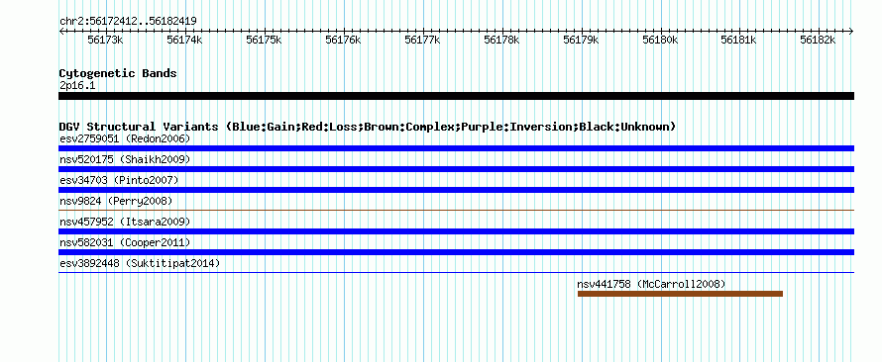Open the nsv582031 (Cooper2011) variant label

pos(125,242)
